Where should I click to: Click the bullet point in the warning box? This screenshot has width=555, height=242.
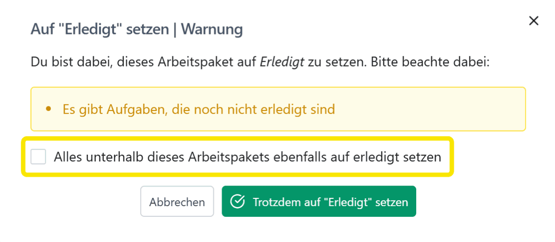coord(49,109)
